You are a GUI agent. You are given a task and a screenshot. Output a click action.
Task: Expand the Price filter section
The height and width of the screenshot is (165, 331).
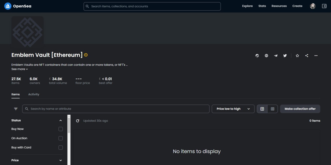61,160
